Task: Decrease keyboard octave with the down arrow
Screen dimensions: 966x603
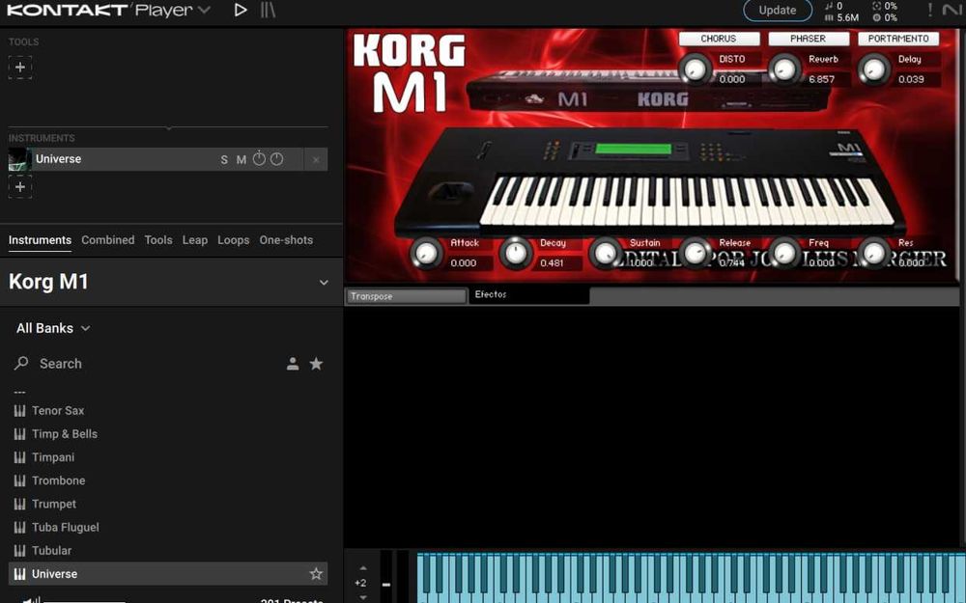Action: pyautogui.click(x=363, y=597)
